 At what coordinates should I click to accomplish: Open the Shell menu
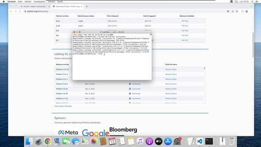pyautogui.click(x=20, y=2)
